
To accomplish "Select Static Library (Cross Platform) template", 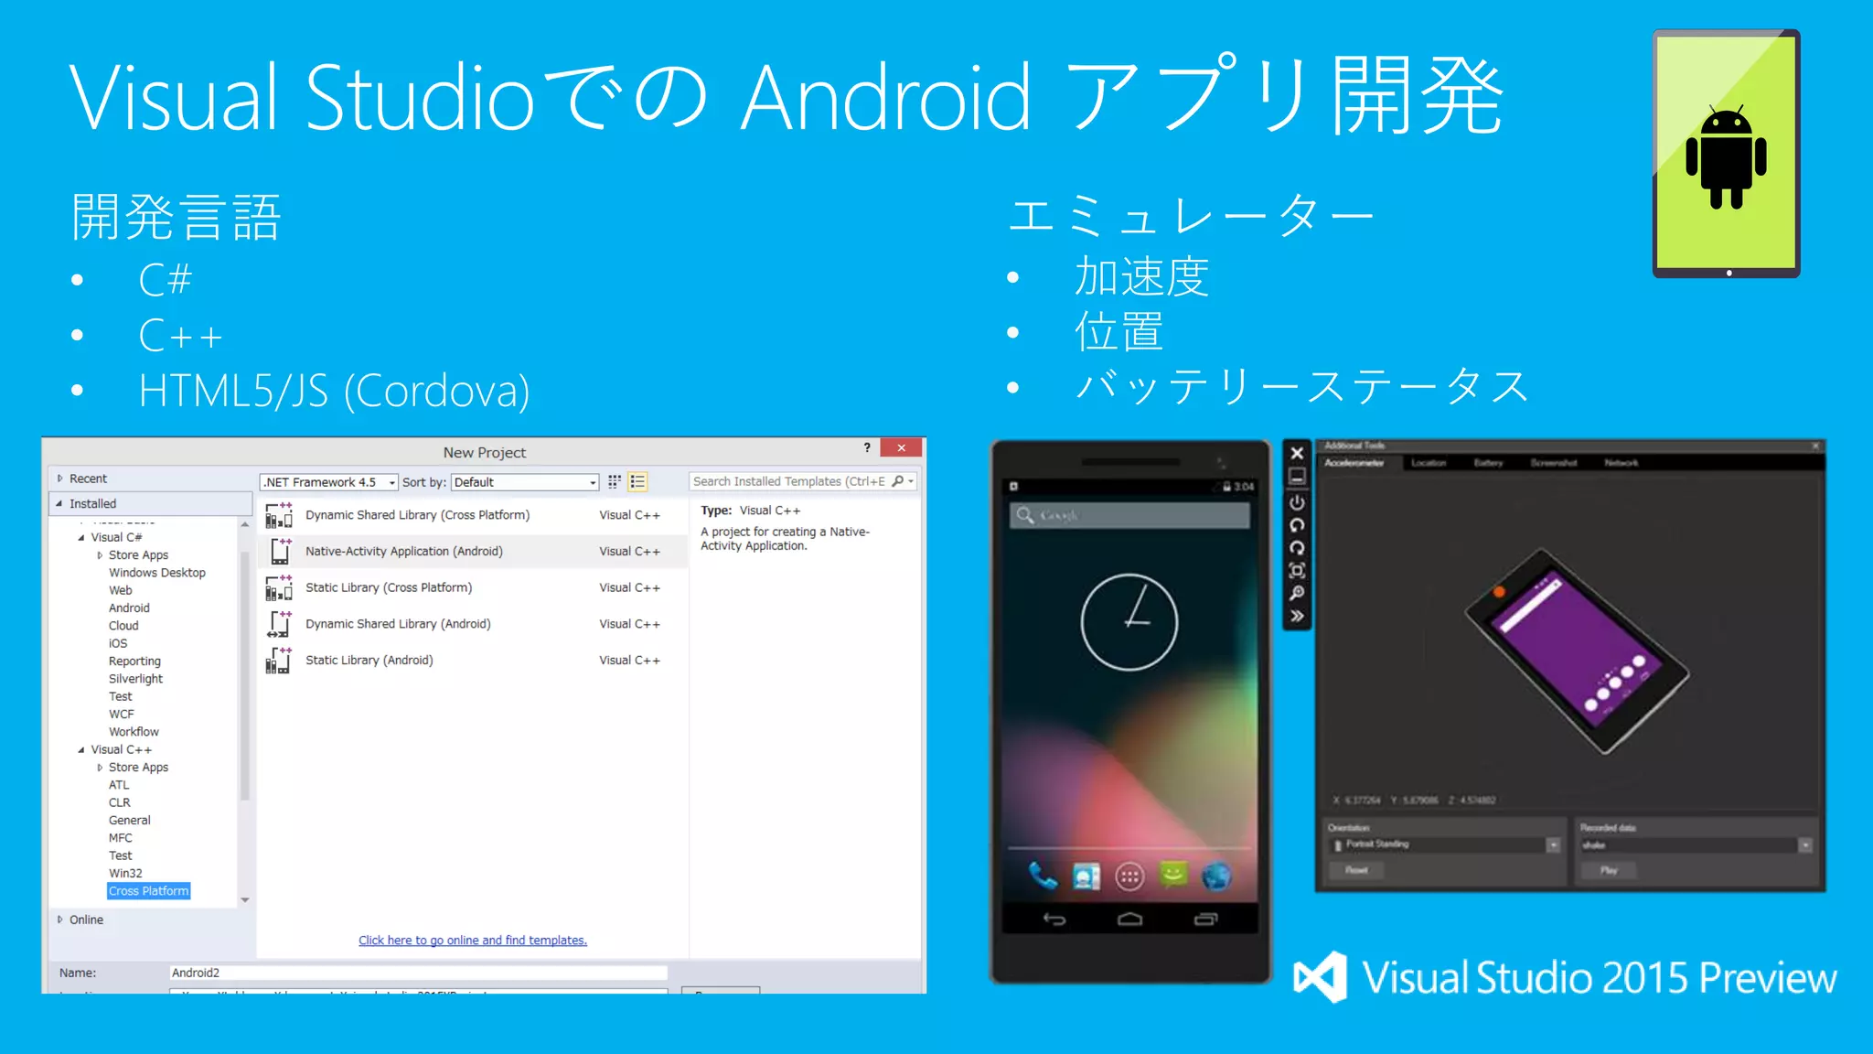I will (x=472, y=587).
